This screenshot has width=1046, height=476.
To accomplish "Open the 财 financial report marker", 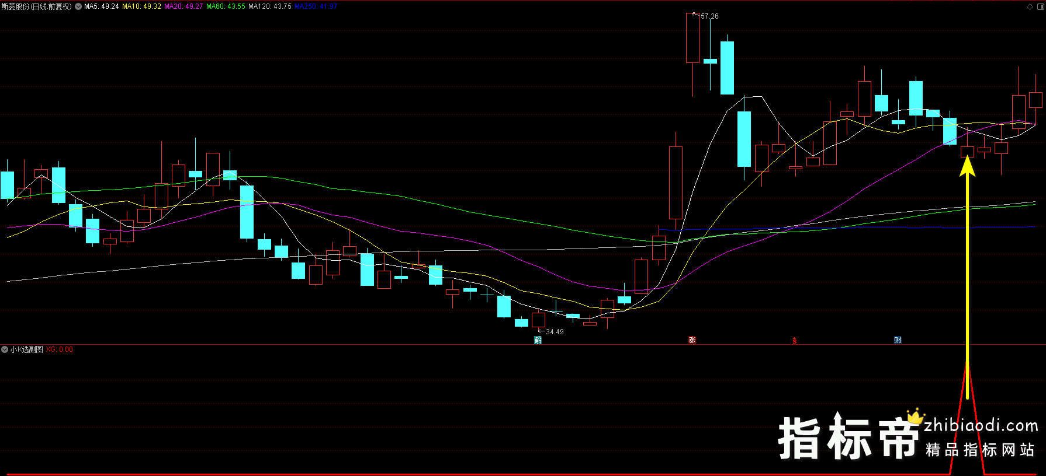I will coord(898,340).
